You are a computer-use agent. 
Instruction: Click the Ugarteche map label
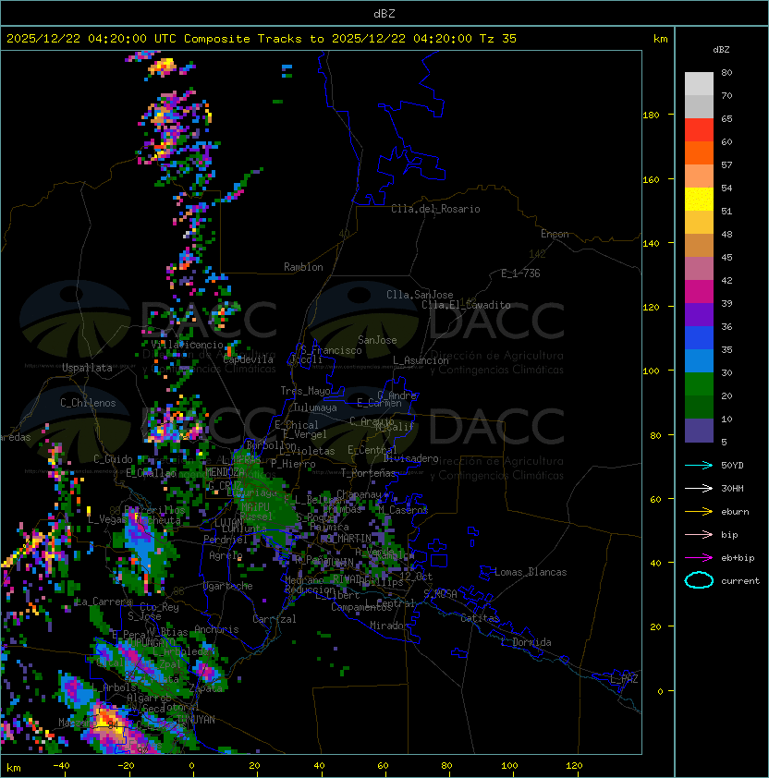click(x=228, y=586)
